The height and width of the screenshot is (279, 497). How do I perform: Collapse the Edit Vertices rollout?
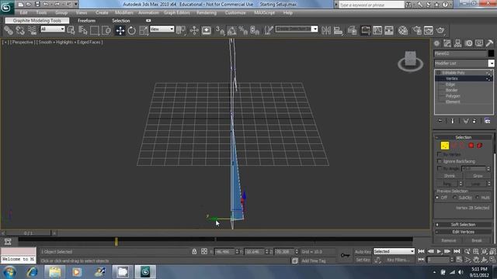click(x=463, y=232)
